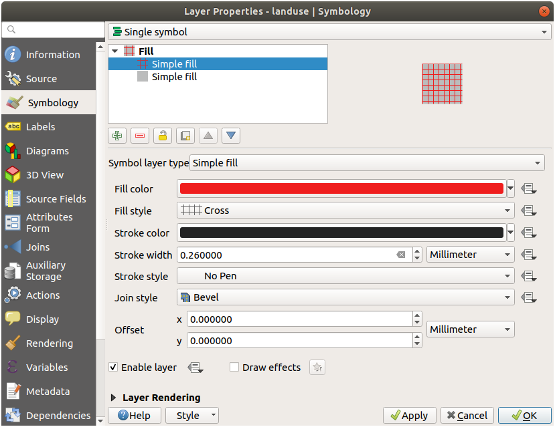This screenshot has height=427, width=555.
Task: Duplicate the selected symbol layer
Action: click(x=185, y=136)
